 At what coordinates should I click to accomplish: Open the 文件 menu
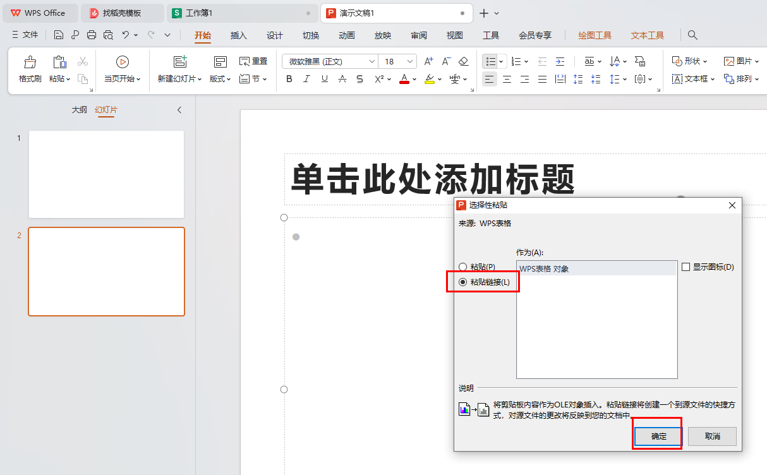pos(25,35)
